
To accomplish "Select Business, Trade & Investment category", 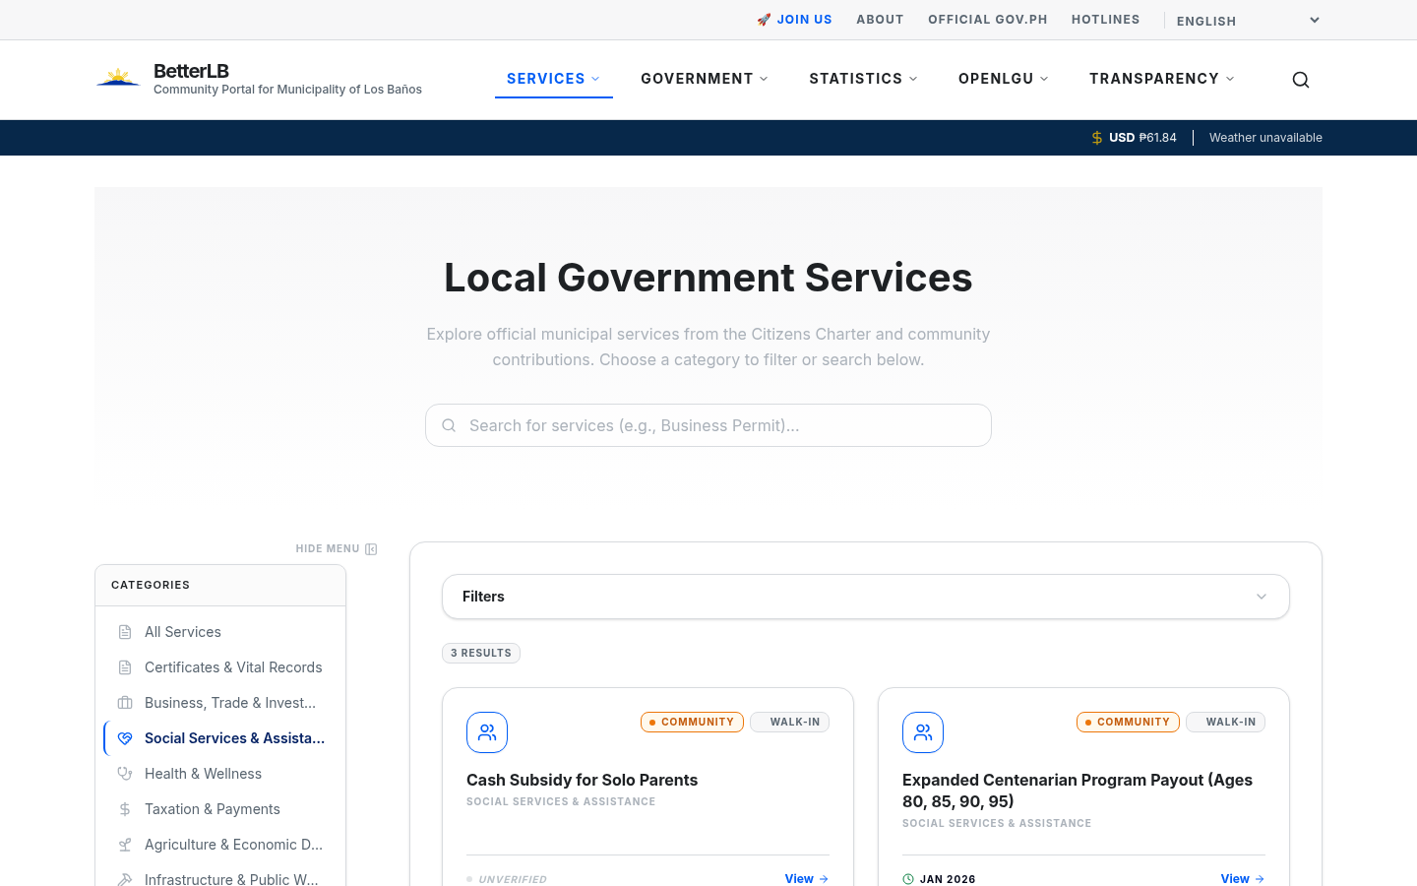I will click(220, 703).
